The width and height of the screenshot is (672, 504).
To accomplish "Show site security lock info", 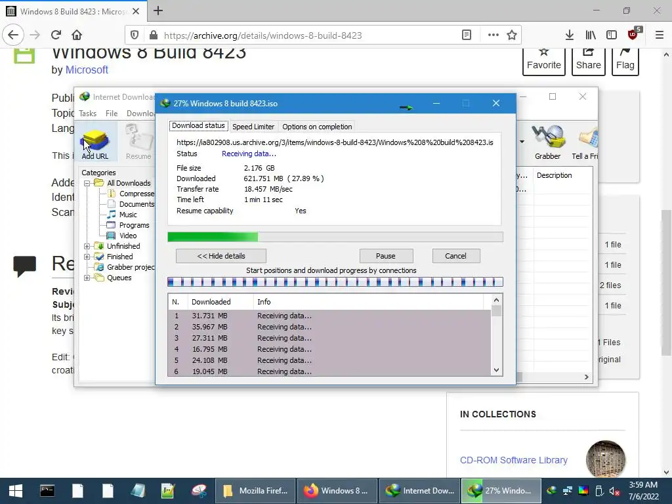I will click(x=153, y=35).
